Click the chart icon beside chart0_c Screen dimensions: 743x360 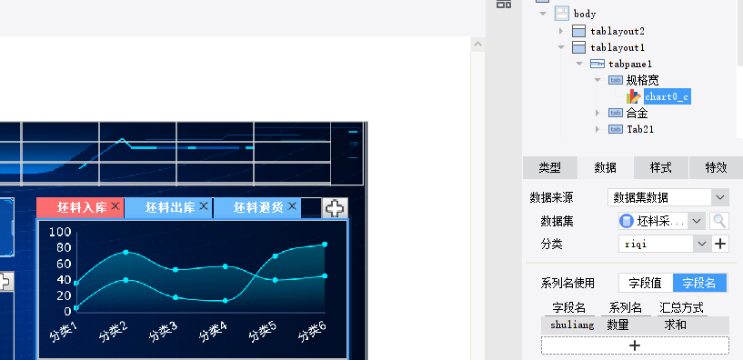point(634,96)
